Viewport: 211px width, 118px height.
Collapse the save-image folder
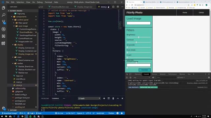tap(23, 26)
